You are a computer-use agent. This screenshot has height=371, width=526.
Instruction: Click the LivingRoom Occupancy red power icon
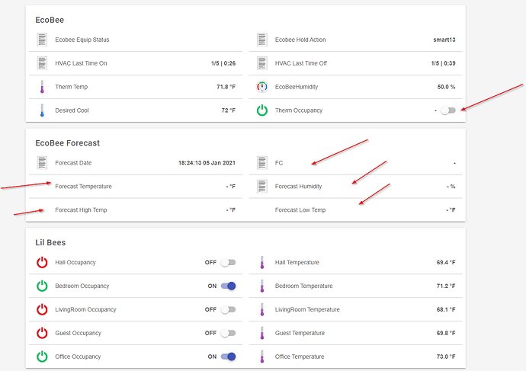click(x=42, y=309)
